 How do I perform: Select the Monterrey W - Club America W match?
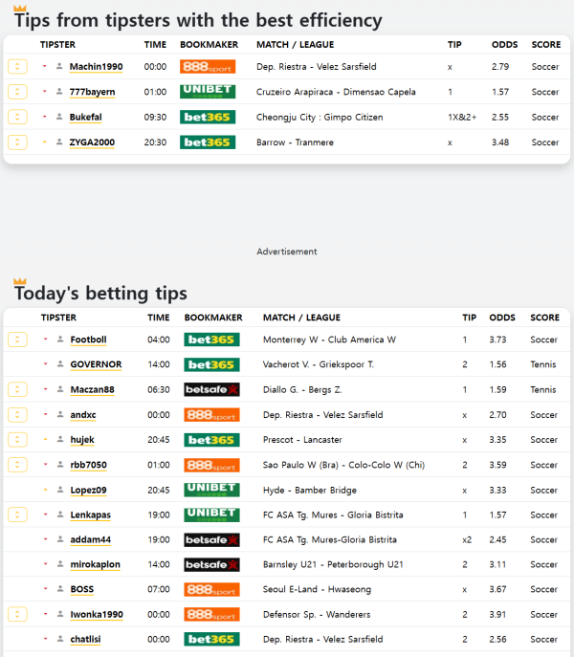(329, 339)
